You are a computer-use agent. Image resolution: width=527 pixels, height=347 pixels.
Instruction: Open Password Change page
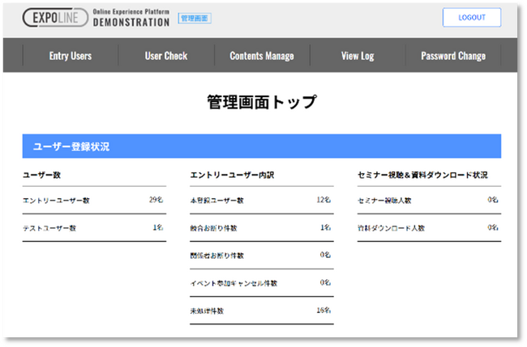(453, 56)
